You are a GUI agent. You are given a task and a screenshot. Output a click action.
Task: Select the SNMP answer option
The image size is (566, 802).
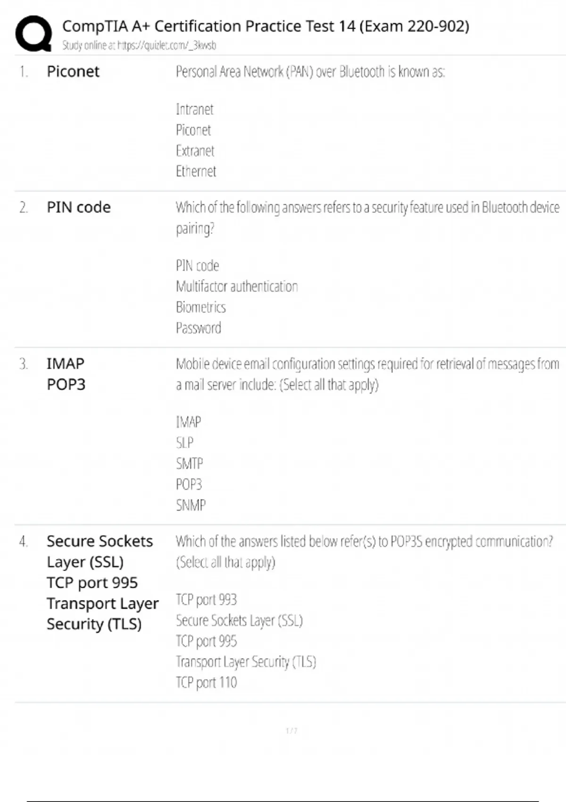pyautogui.click(x=191, y=505)
